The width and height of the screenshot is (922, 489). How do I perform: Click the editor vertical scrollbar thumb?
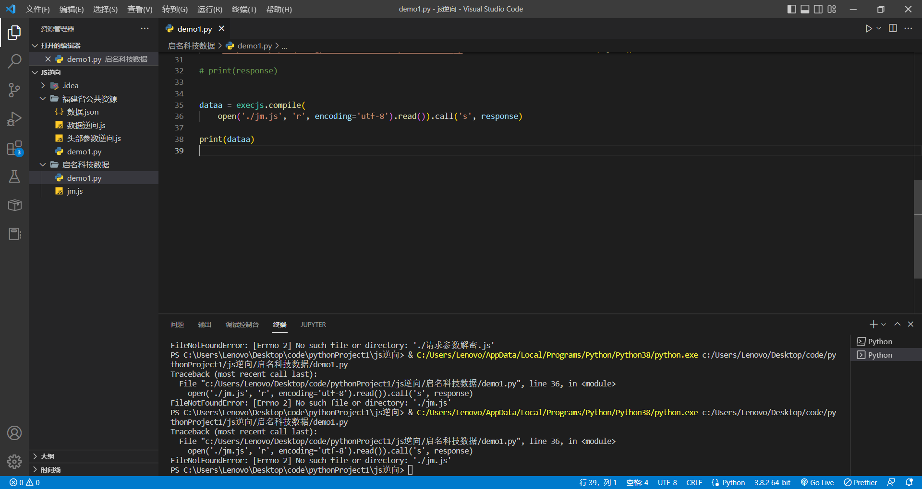click(918, 229)
